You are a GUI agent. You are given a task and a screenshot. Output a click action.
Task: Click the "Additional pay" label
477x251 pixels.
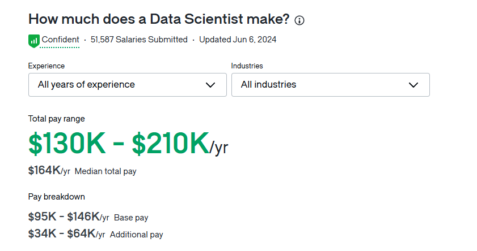click(x=136, y=234)
